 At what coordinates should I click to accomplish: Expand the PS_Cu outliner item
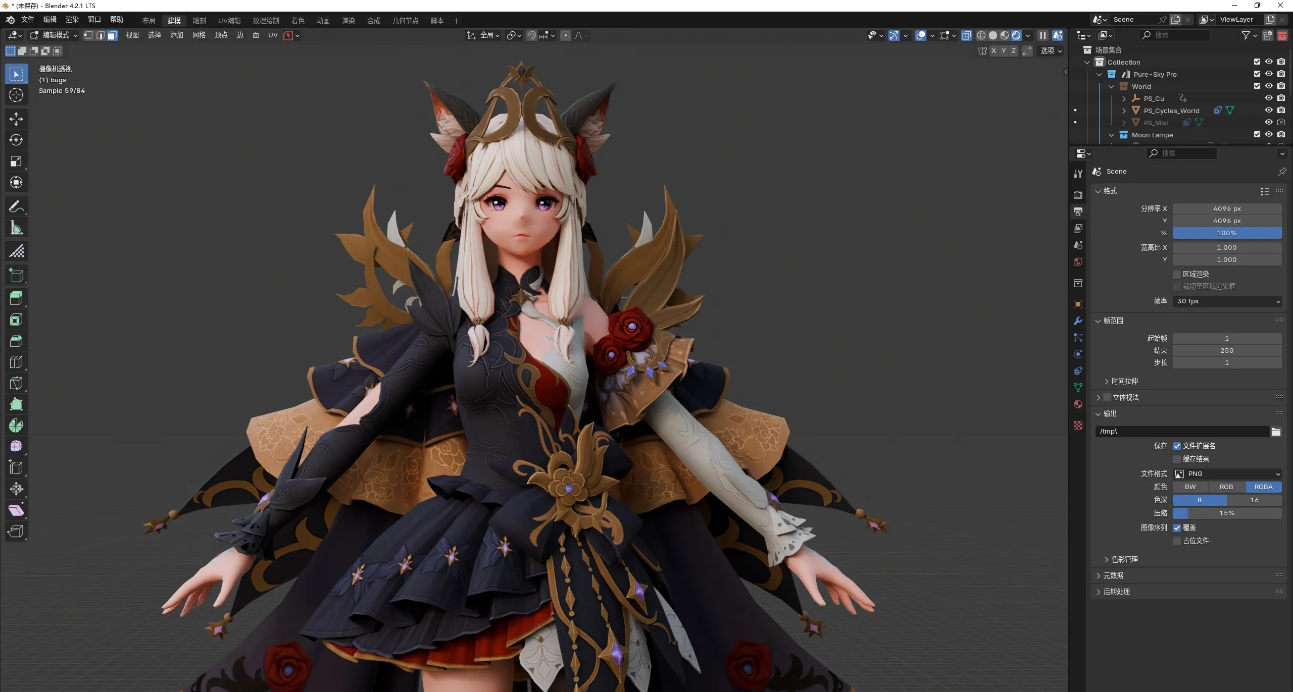pos(1124,98)
